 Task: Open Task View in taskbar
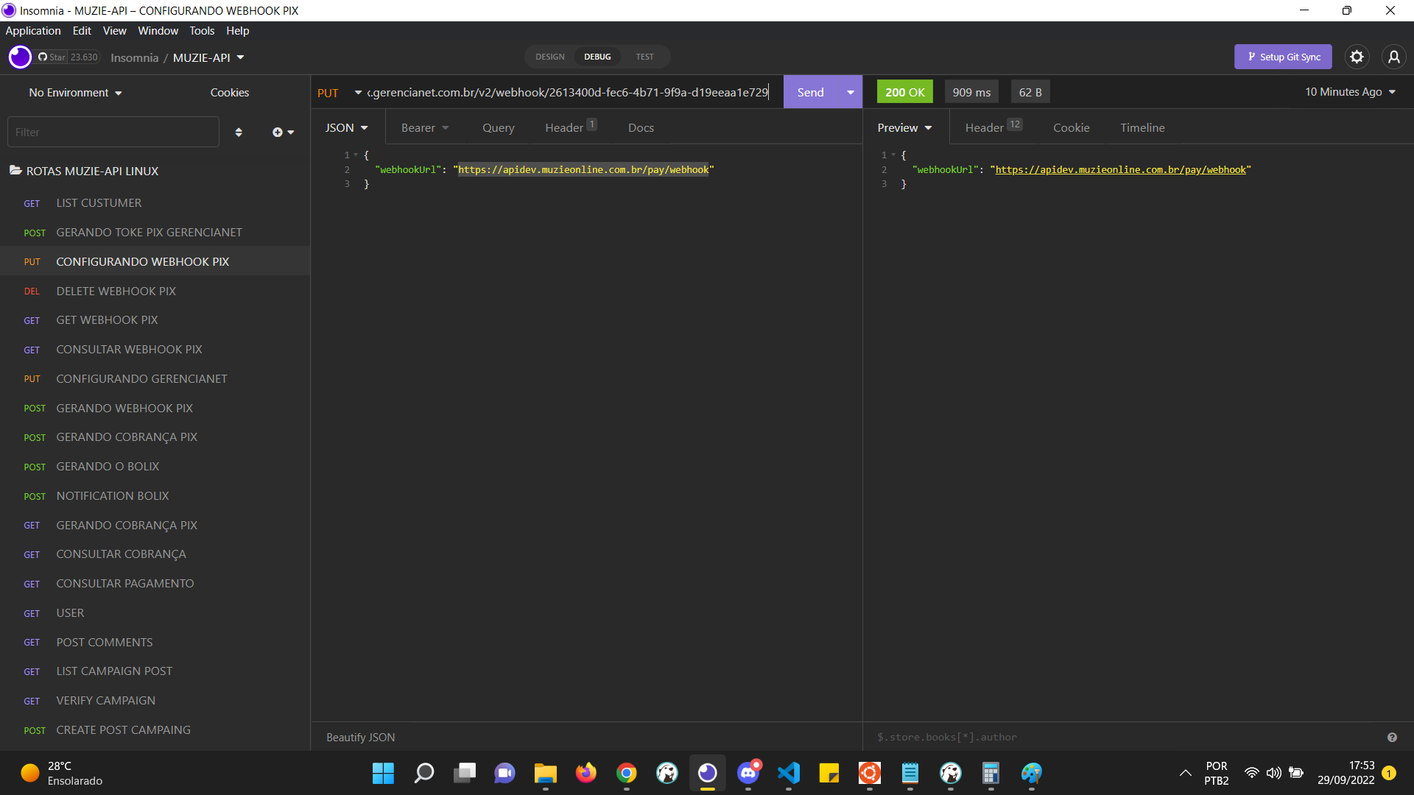[465, 773]
